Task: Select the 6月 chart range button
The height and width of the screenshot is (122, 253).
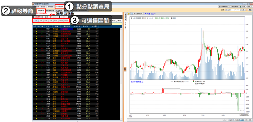Action: click(242, 120)
